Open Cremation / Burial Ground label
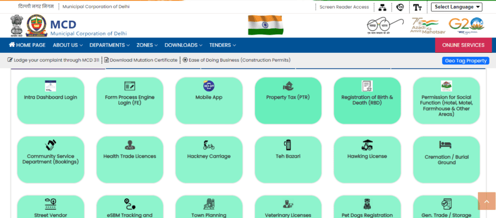The width and height of the screenshot is (496, 218). pos(446,160)
